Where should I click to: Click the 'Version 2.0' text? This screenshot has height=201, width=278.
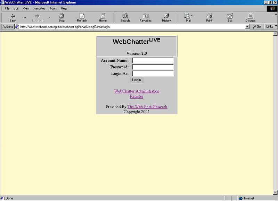(137, 53)
